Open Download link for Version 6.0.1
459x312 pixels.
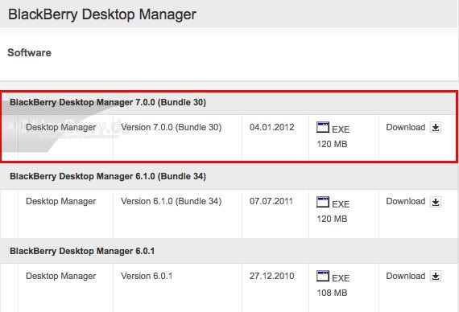tap(405, 276)
